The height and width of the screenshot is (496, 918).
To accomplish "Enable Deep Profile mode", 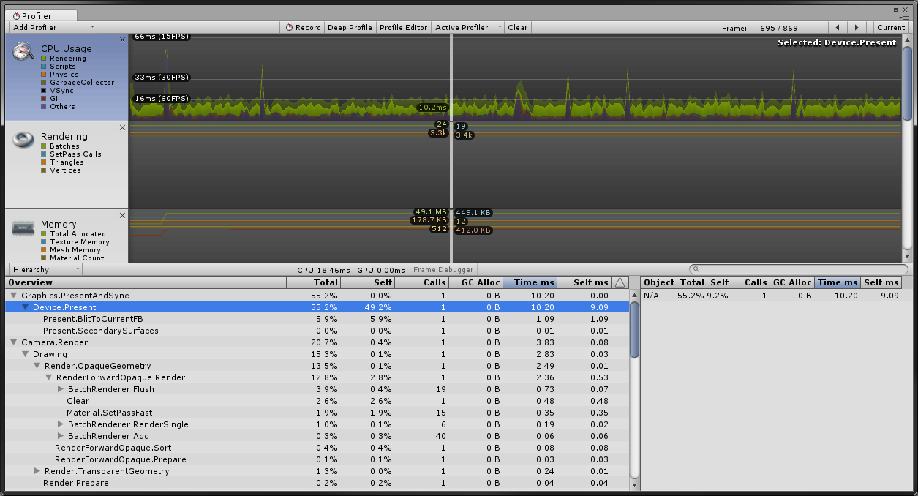I will (x=350, y=27).
